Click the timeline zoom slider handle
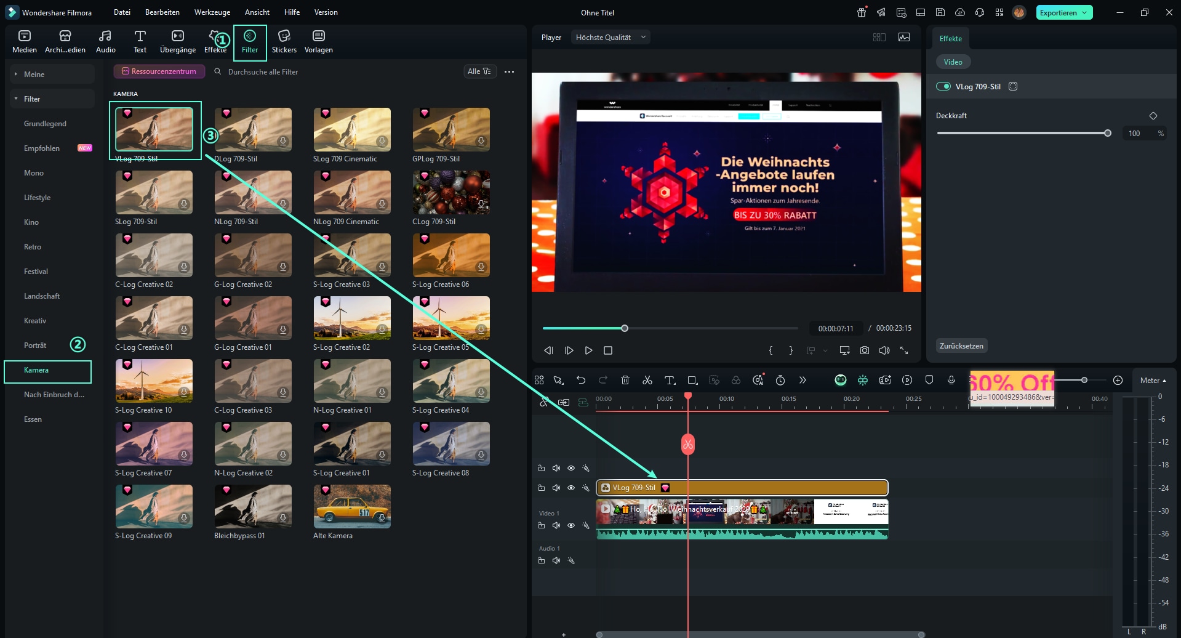The height and width of the screenshot is (638, 1181). pos(1084,380)
